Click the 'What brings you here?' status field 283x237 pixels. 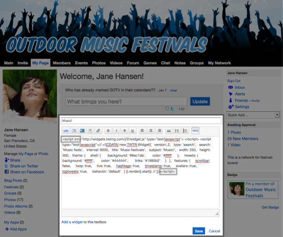pos(126,101)
